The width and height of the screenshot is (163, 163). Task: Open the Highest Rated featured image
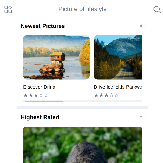pos(83,145)
